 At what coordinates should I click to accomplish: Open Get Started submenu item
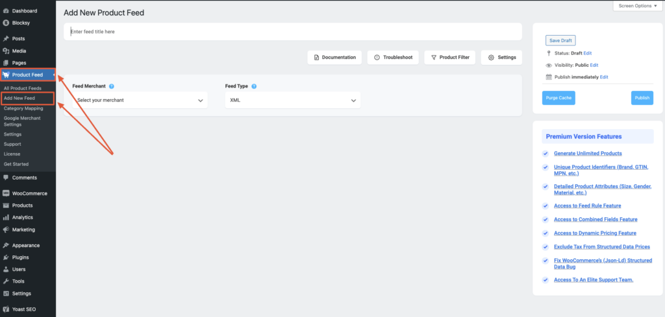point(16,164)
